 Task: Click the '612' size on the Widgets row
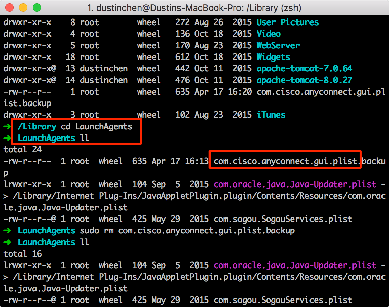click(183, 57)
